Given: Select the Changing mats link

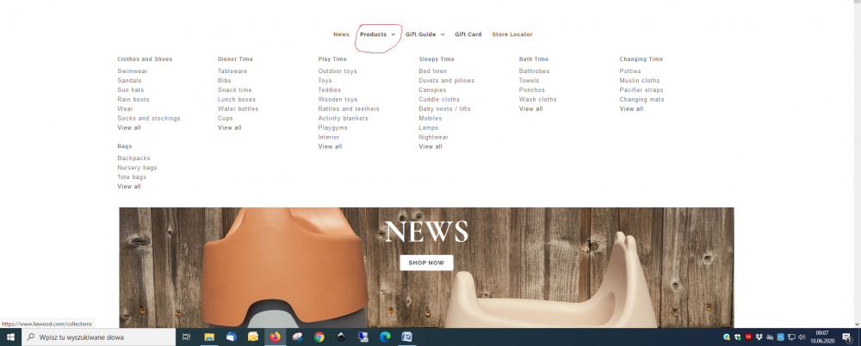Looking at the screenshot, I should [x=642, y=99].
